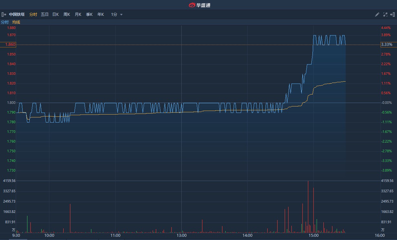Expand chart to fullscreen
The image size is (397, 240).
pos(385,15)
